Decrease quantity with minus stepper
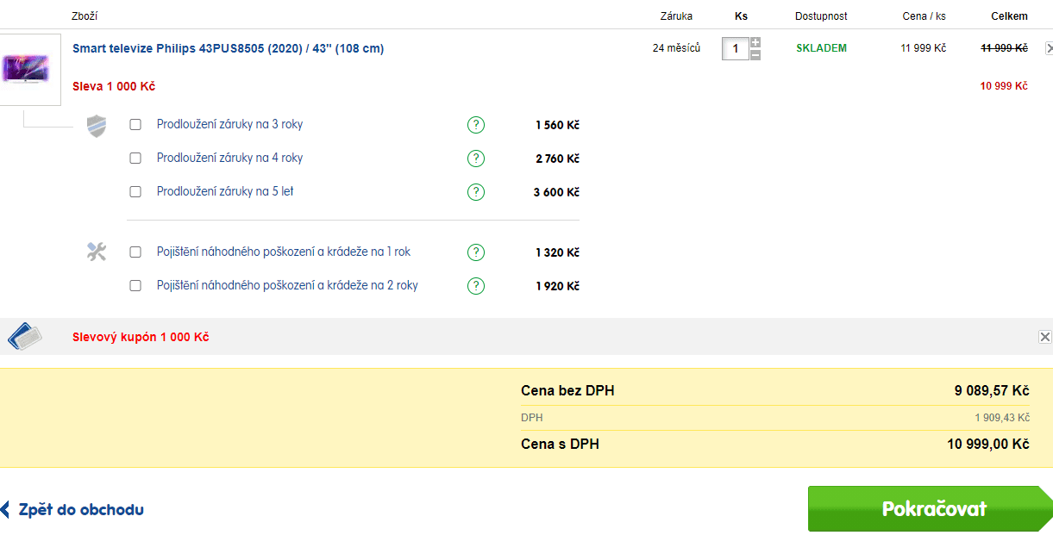The height and width of the screenshot is (535, 1053). (755, 55)
